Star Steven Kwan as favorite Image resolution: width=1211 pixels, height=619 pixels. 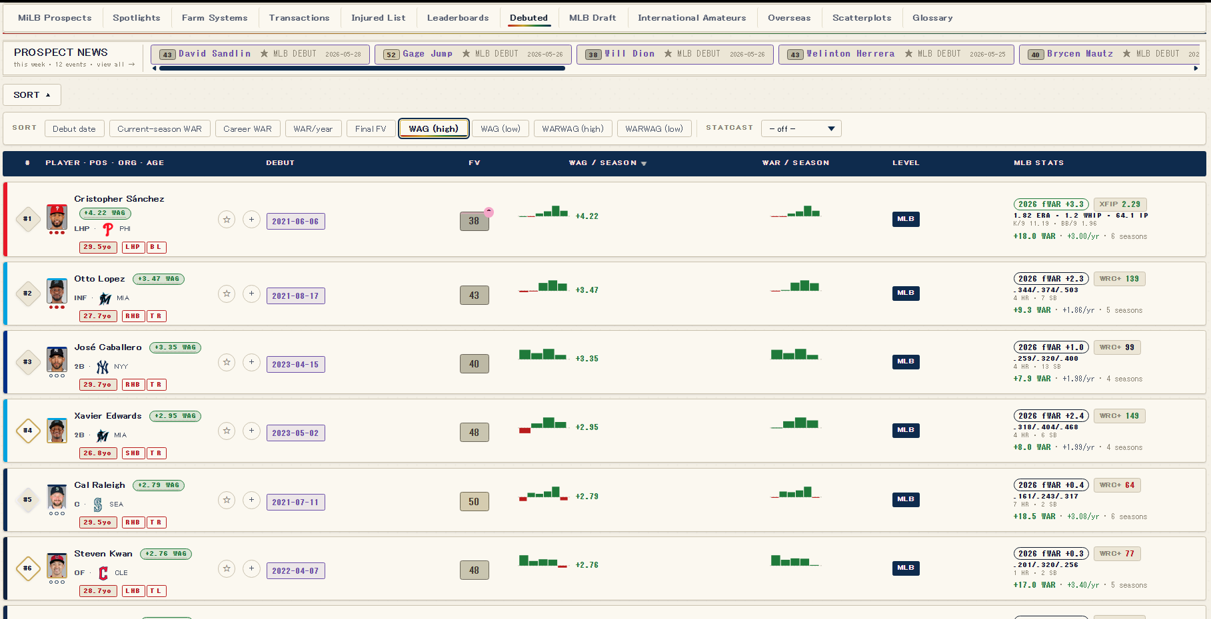(x=227, y=568)
